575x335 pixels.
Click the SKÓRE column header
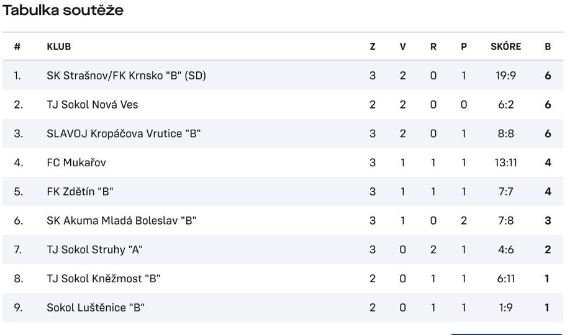[505, 47]
